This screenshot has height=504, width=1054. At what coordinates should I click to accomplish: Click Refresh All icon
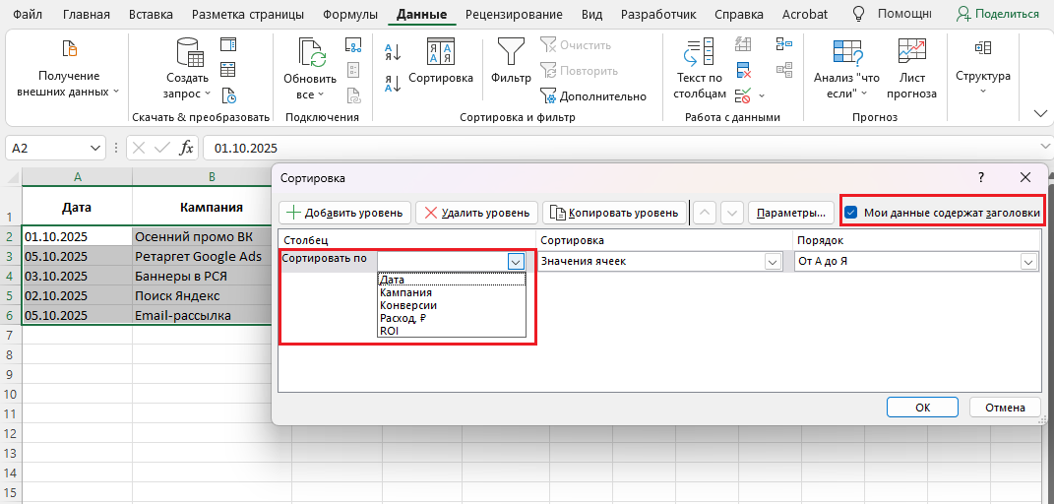[x=311, y=51]
